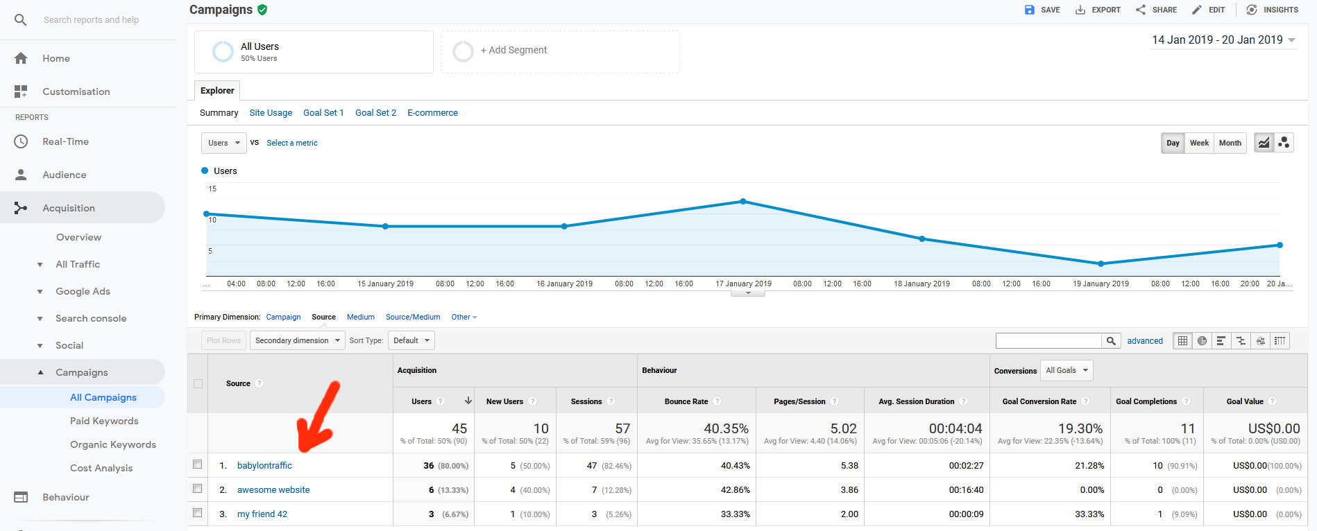Select the Data table view icon

coord(1182,340)
